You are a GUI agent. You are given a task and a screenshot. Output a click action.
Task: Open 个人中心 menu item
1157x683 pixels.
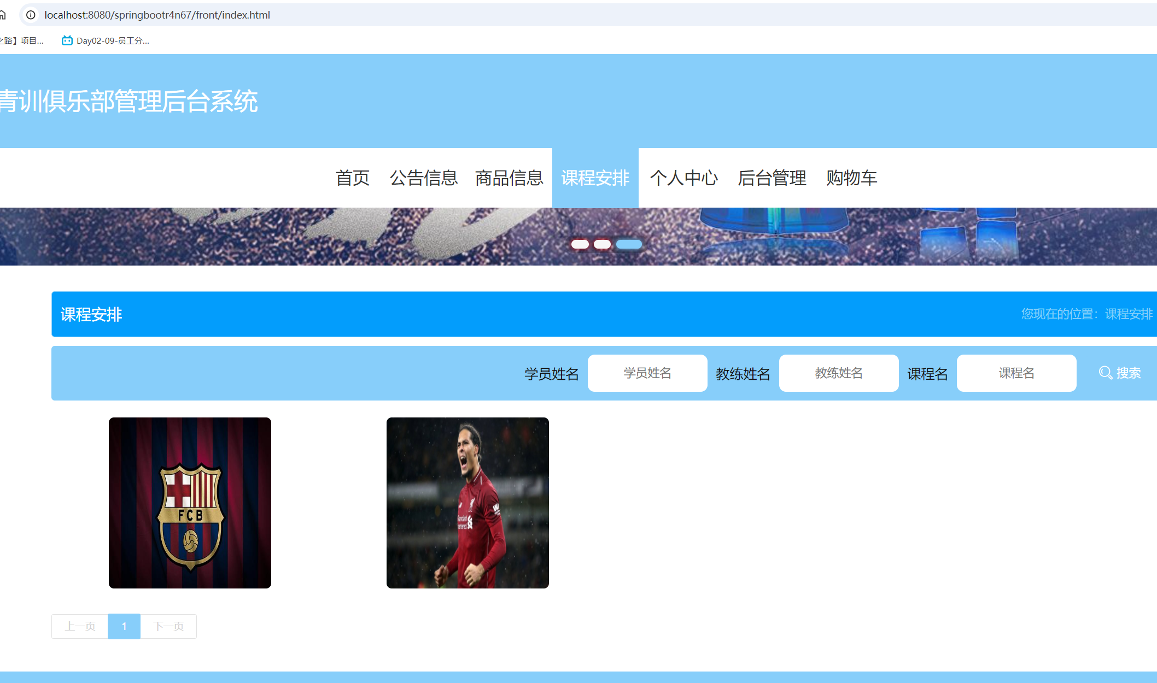pos(683,178)
